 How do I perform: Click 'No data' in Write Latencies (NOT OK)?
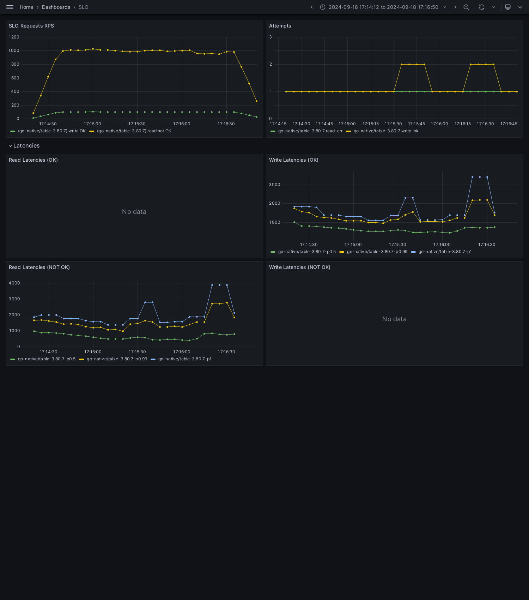(x=394, y=319)
